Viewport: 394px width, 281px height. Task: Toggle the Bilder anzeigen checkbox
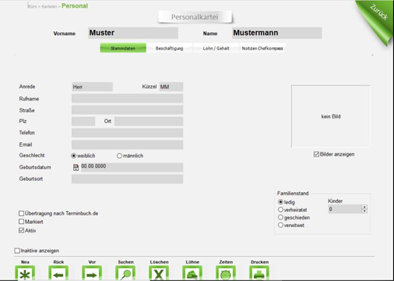pyautogui.click(x=316, y=154)
